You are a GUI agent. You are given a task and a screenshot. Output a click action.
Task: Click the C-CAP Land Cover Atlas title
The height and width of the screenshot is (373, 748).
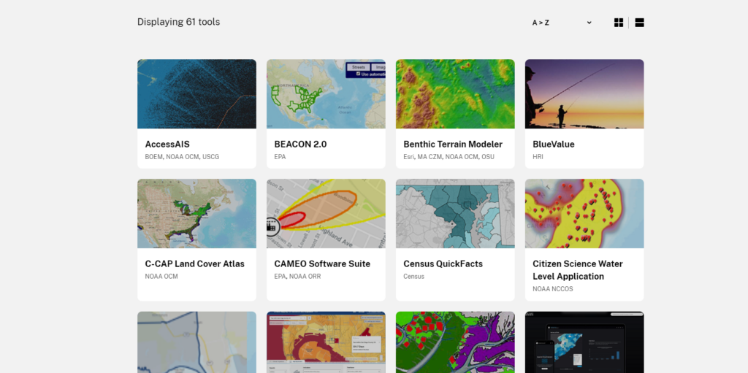(194, 264)
